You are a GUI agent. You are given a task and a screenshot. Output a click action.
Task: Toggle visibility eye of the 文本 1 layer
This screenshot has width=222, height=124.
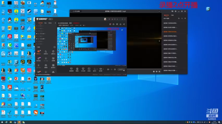[37, 34]
